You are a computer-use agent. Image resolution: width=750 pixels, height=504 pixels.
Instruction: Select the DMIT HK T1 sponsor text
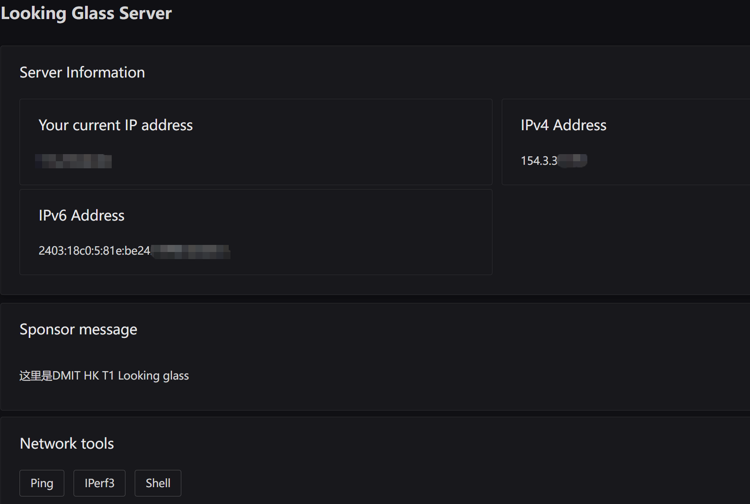(104, 376)
